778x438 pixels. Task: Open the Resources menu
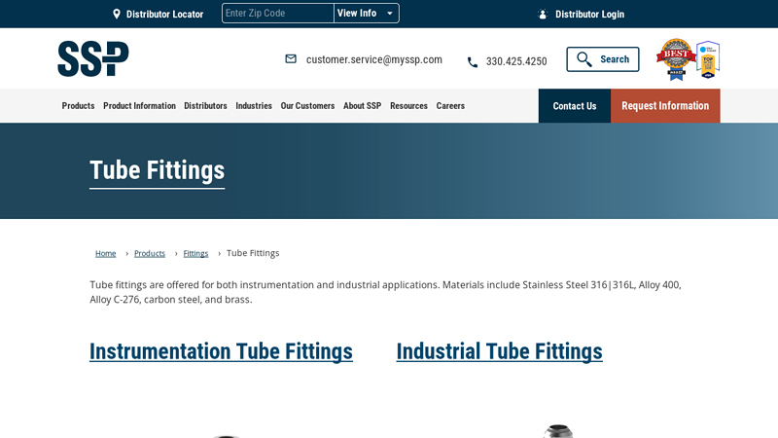tap(408, 106)
